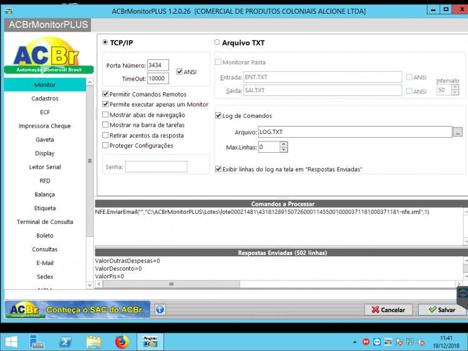This screenshot has width=468, height=351.
Task: Open the Boleto section
Action: (x=45, y=236)
